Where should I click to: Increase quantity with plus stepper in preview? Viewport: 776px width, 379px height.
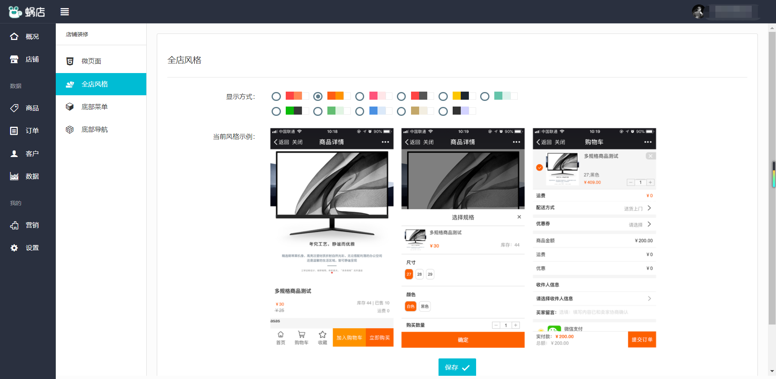[516, 325]
